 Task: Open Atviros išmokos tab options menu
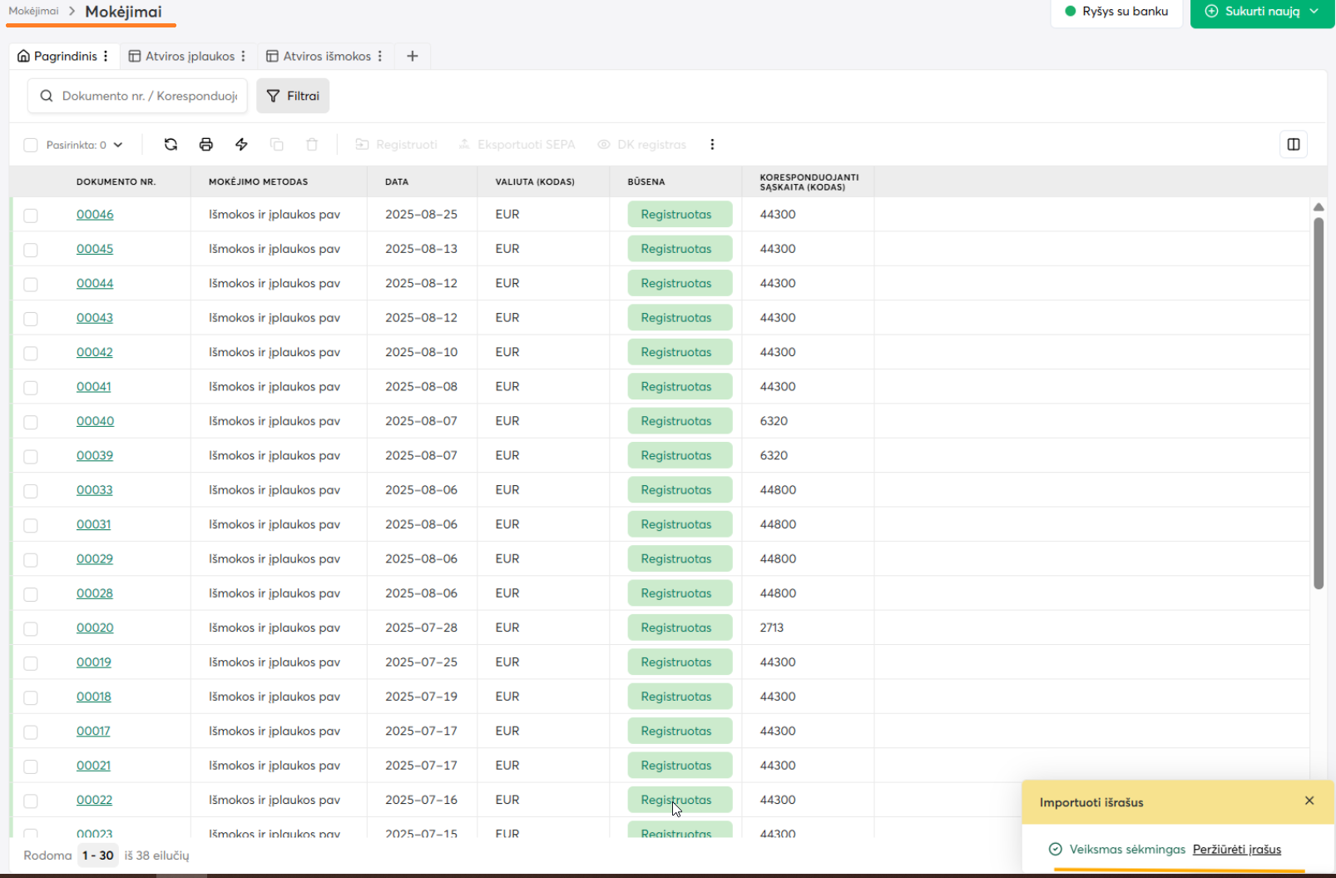[380, 57]
